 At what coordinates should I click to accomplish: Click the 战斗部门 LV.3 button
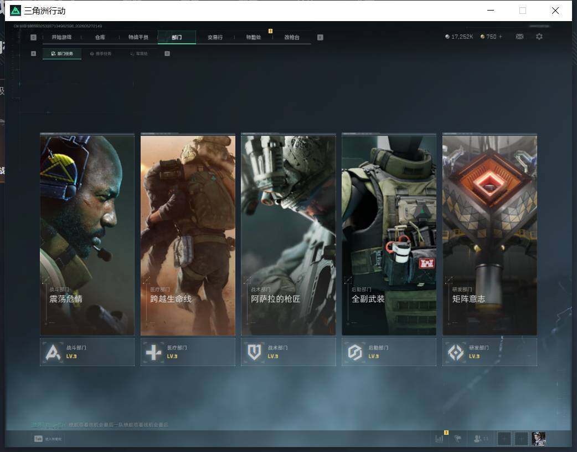click(x=87, y=352)
